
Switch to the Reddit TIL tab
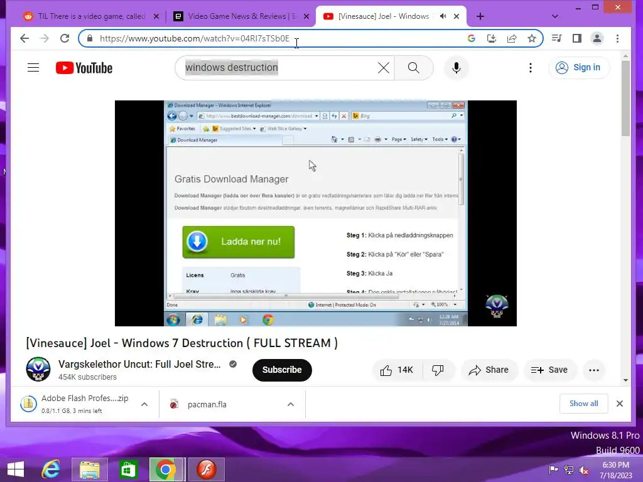91,16
